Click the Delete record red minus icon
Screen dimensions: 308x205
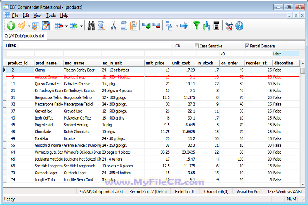pos(157,26)
